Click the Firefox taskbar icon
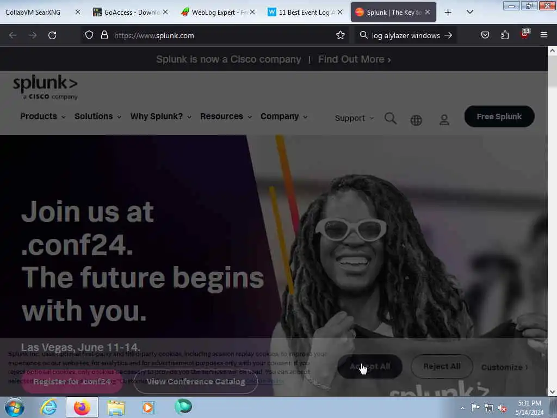The height and width of the screenshot is (418, 557). point(82,407)
